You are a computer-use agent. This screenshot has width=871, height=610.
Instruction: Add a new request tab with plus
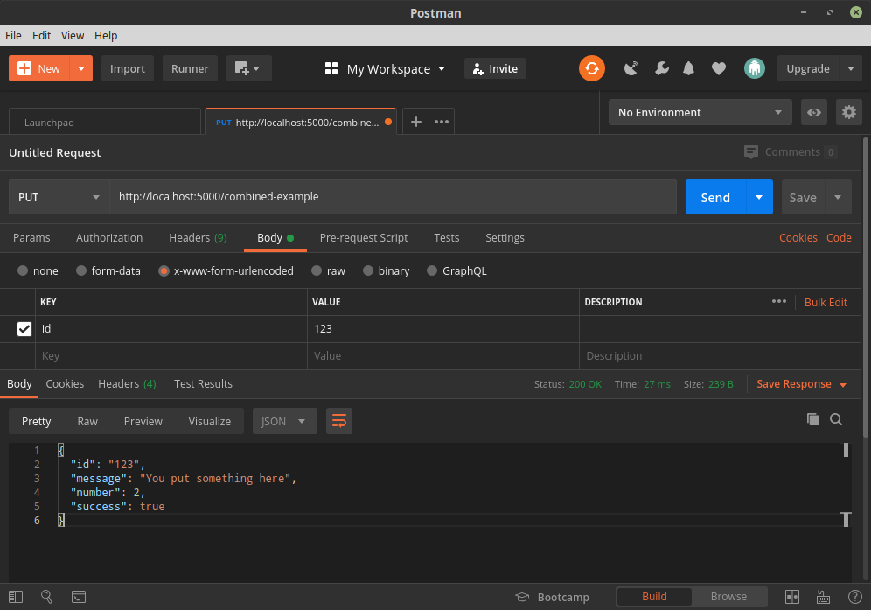click(x=415, y=122)
